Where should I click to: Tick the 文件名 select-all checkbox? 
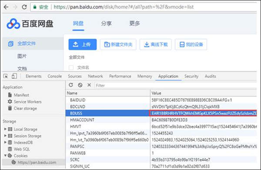click(x=71, y=67)
